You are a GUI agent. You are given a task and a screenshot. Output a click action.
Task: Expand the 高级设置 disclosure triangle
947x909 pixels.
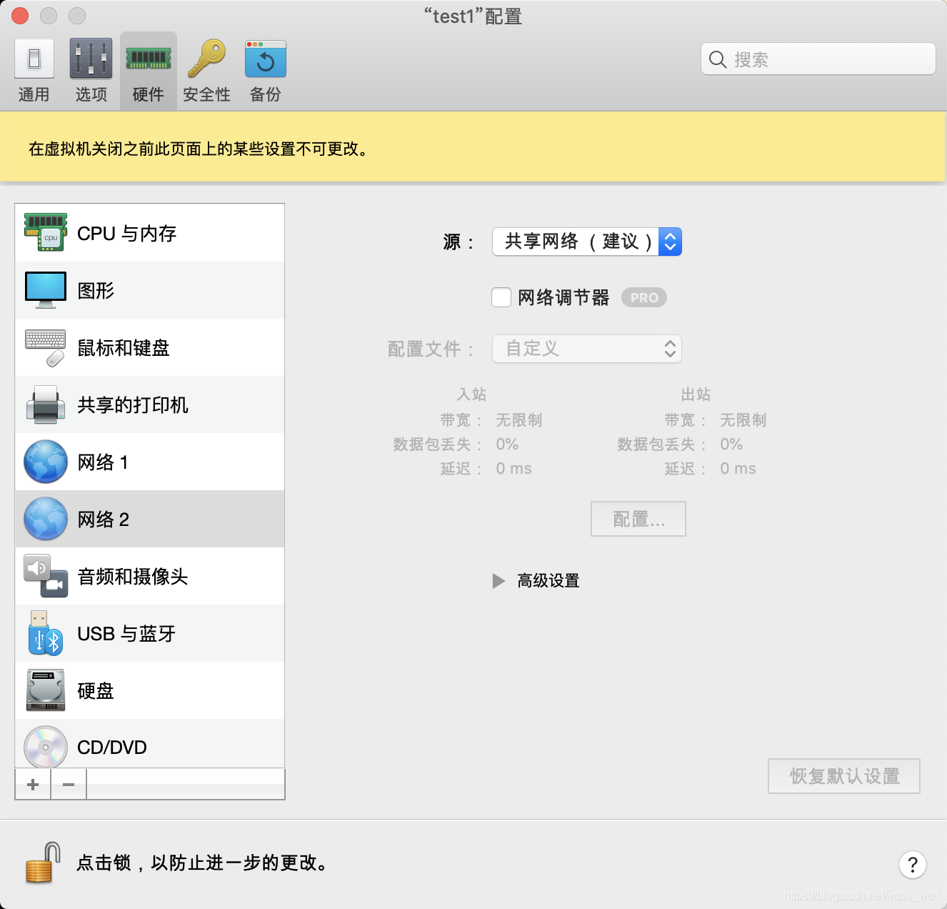[x=498, y=581]
